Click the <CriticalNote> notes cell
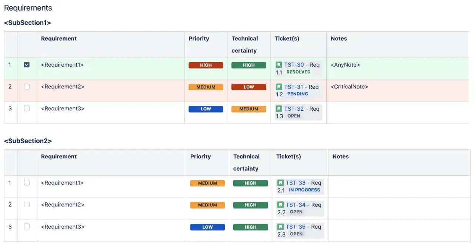 [x=397, y=91]
